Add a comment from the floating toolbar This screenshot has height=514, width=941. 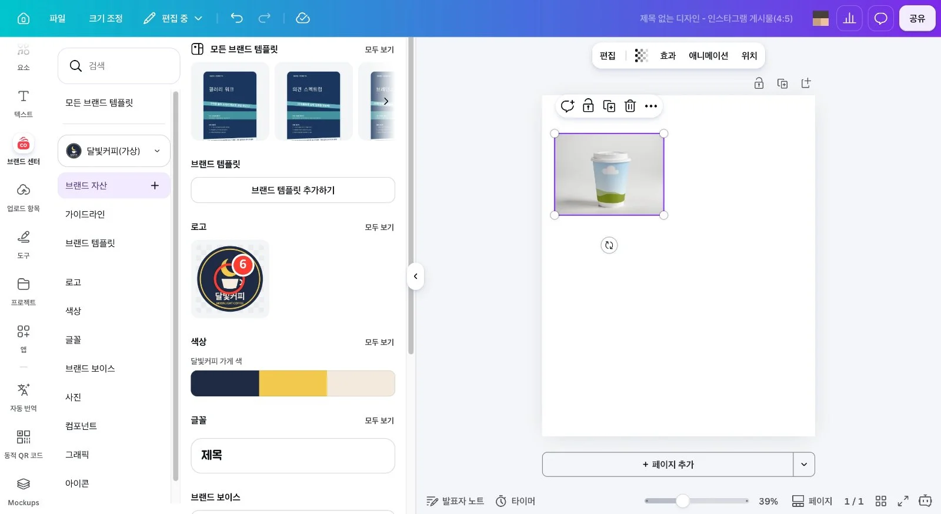click(568, 106)
